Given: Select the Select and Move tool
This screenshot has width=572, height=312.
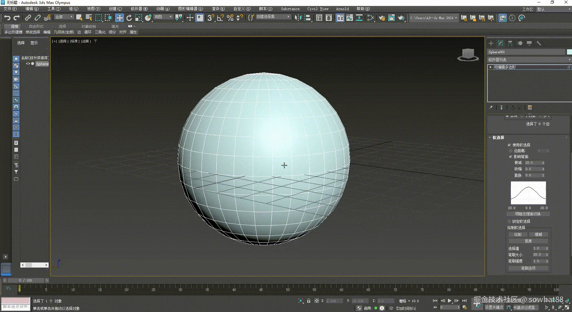Looking at the screenshot, I should (119, 18).
